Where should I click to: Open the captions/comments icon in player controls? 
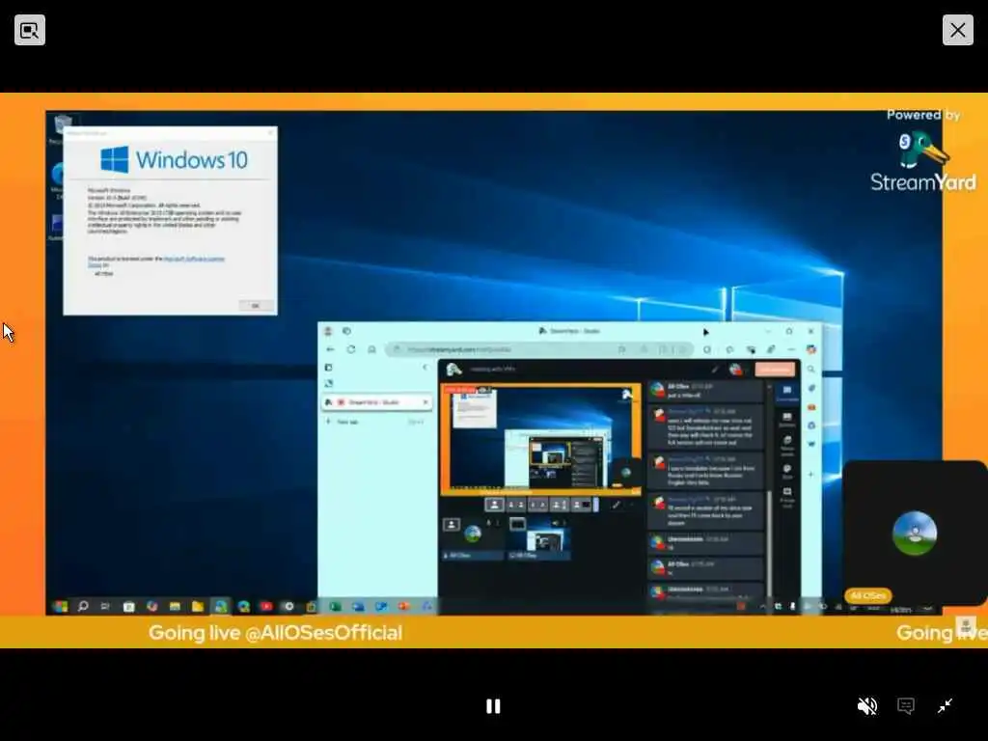[905, 706]
